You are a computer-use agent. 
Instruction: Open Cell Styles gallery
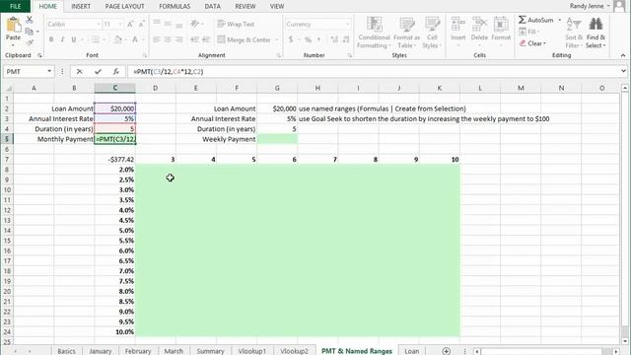tap(432, 33)
